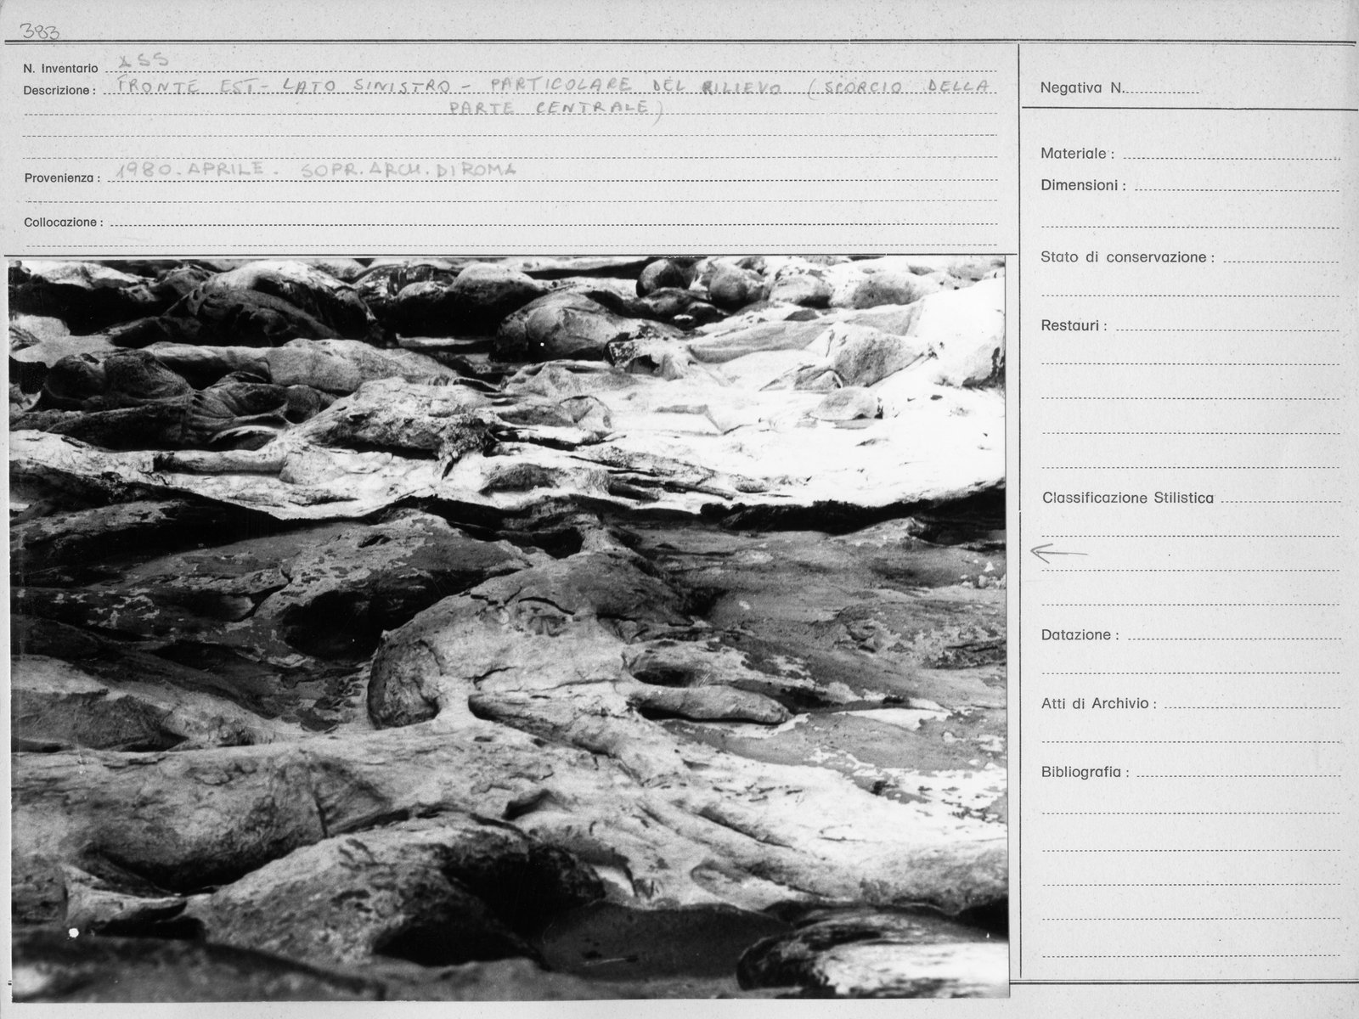Select 'Stato di conservazione :' label
This screenshot has height=1019, width=1359.
[x=1127, y=257]
